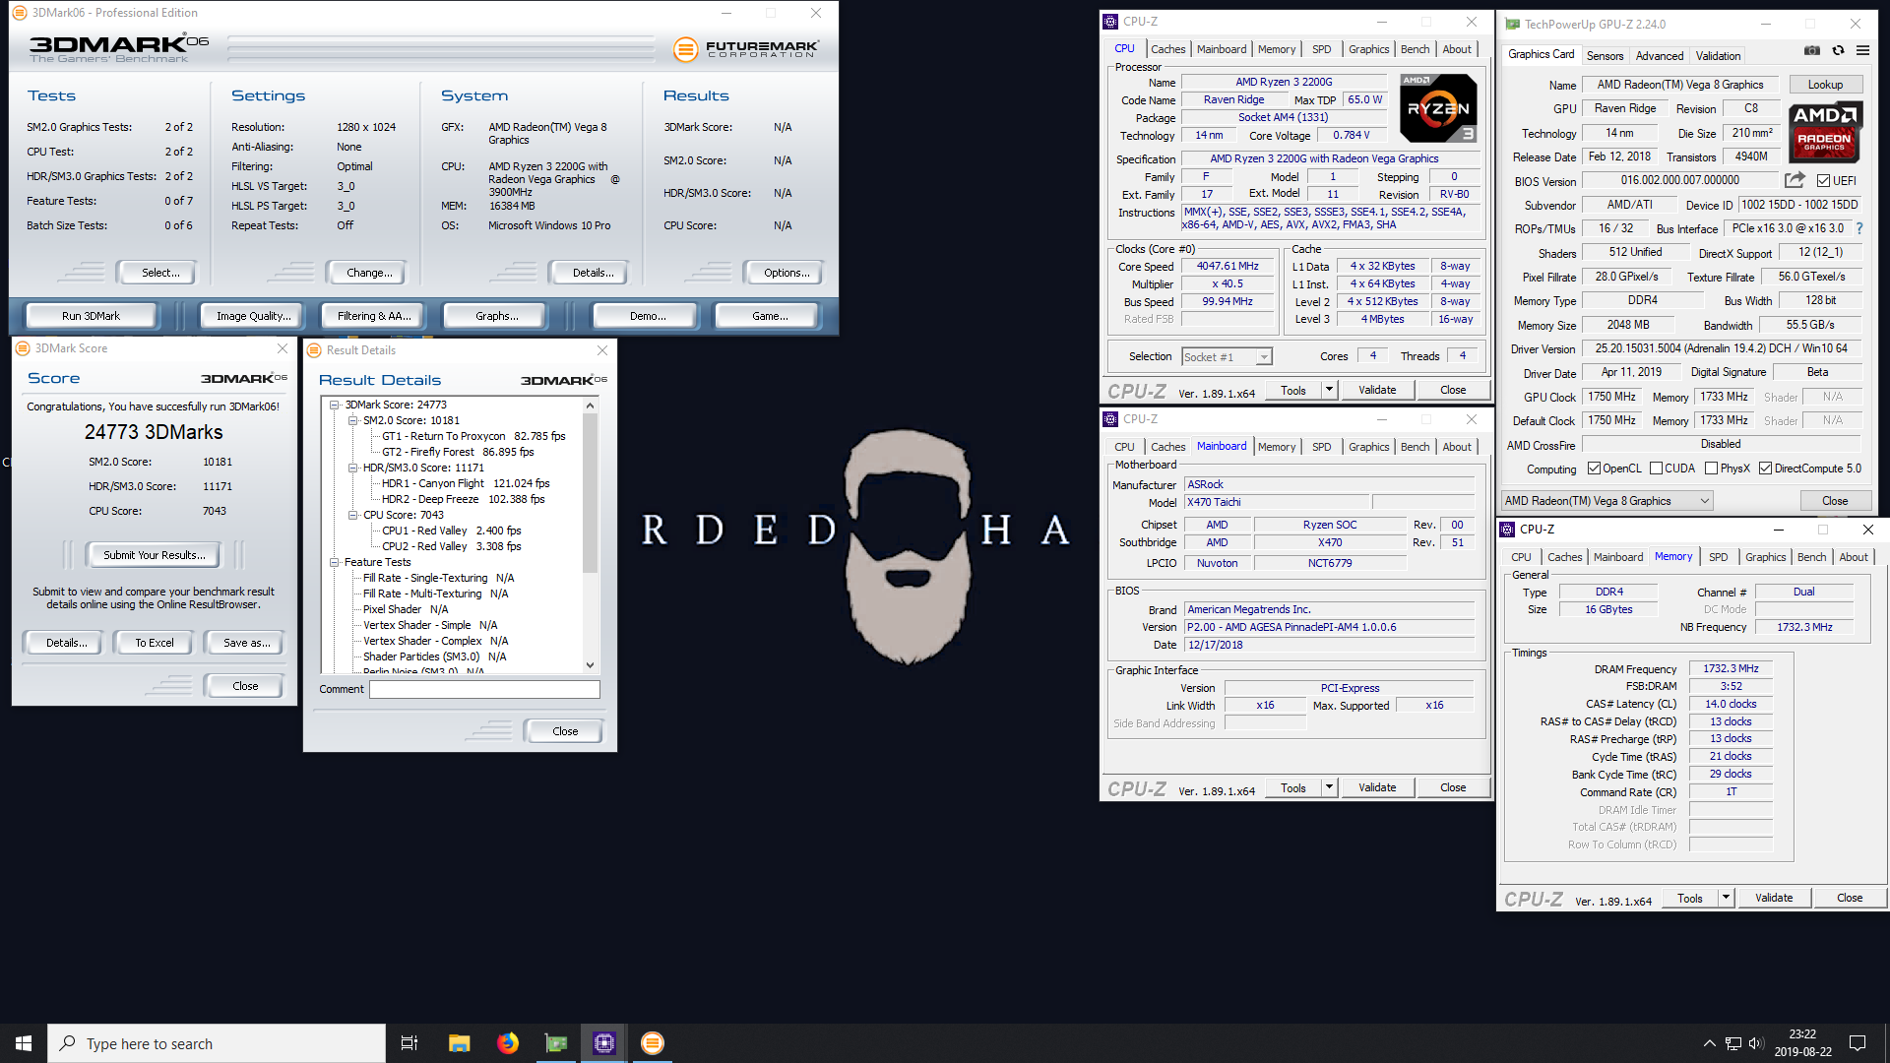Collapse the SM2.0 Score: 10181 node

[x=352, y=420]
